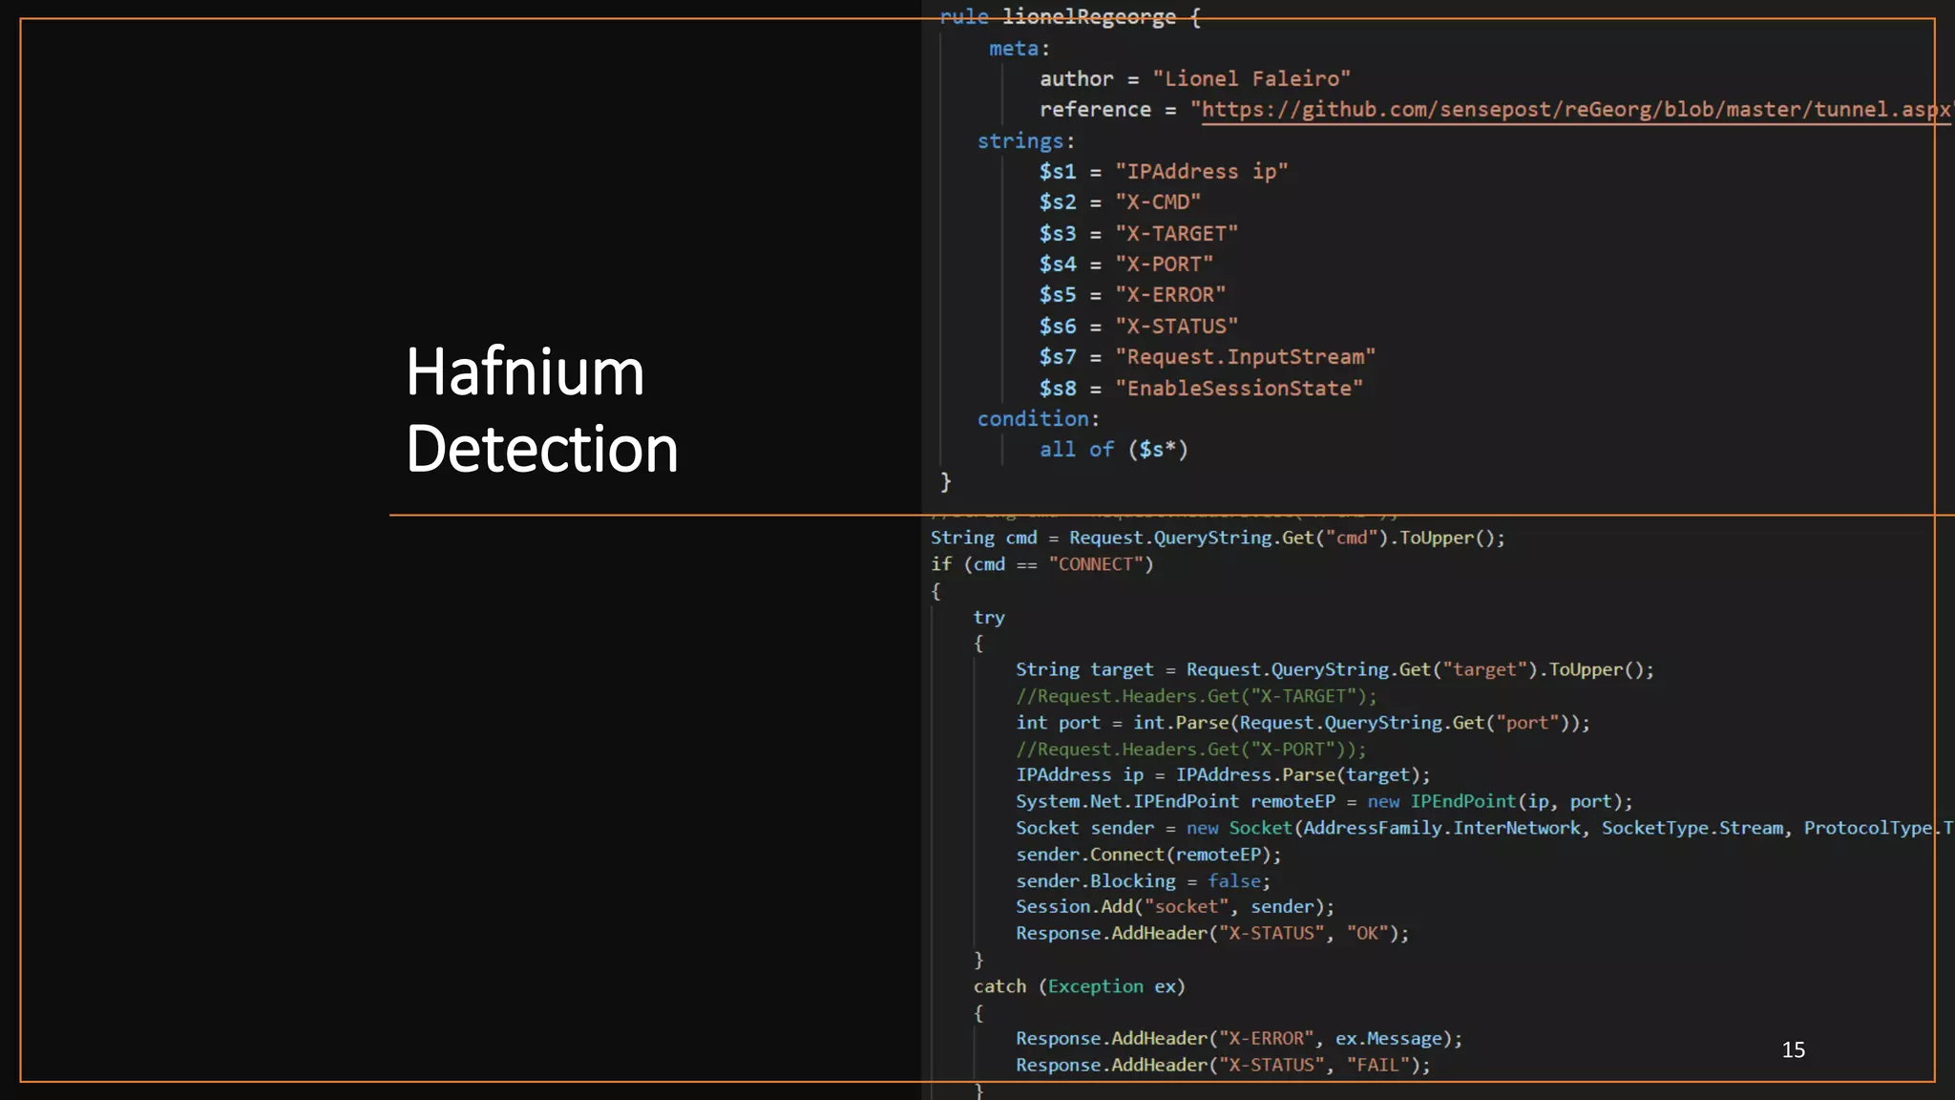The height and width of the screenshot is (1100, 1955).
Task: Click the catch (Exception ex) line
Action: 1079,986
